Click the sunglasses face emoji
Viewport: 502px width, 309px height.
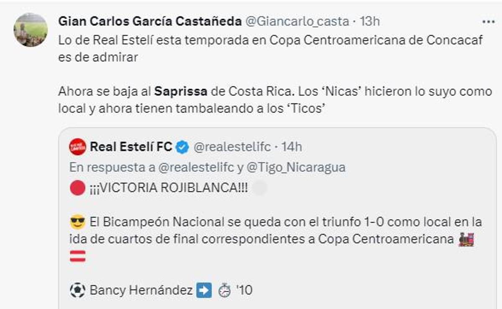tap(77, 222)
